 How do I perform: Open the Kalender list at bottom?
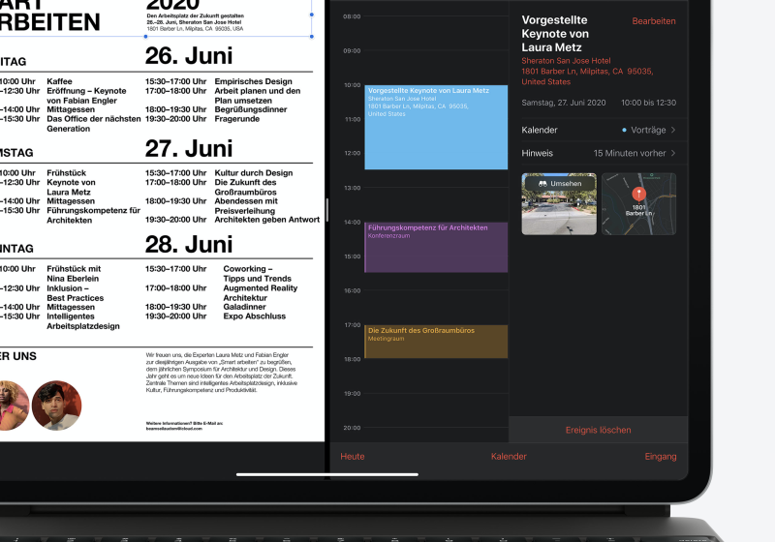click(509, 457)
